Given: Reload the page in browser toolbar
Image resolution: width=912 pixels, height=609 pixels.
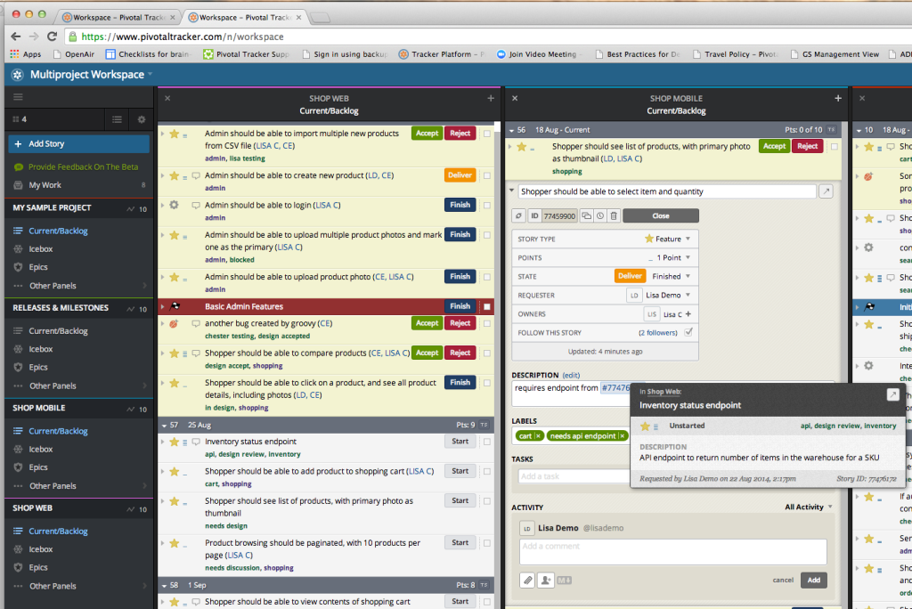Looking at the screenshot, I should click(x=52, y=37).
